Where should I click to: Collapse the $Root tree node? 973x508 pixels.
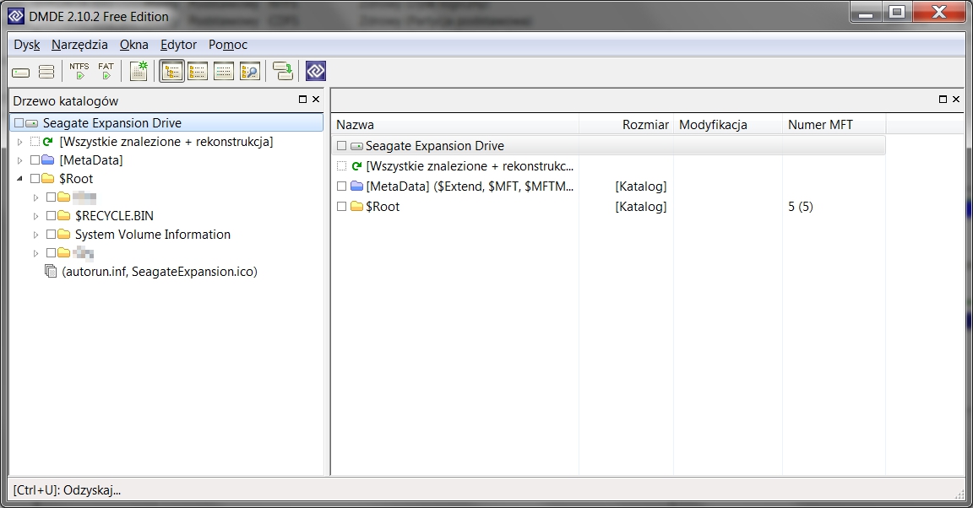click(x=20, y=179)
